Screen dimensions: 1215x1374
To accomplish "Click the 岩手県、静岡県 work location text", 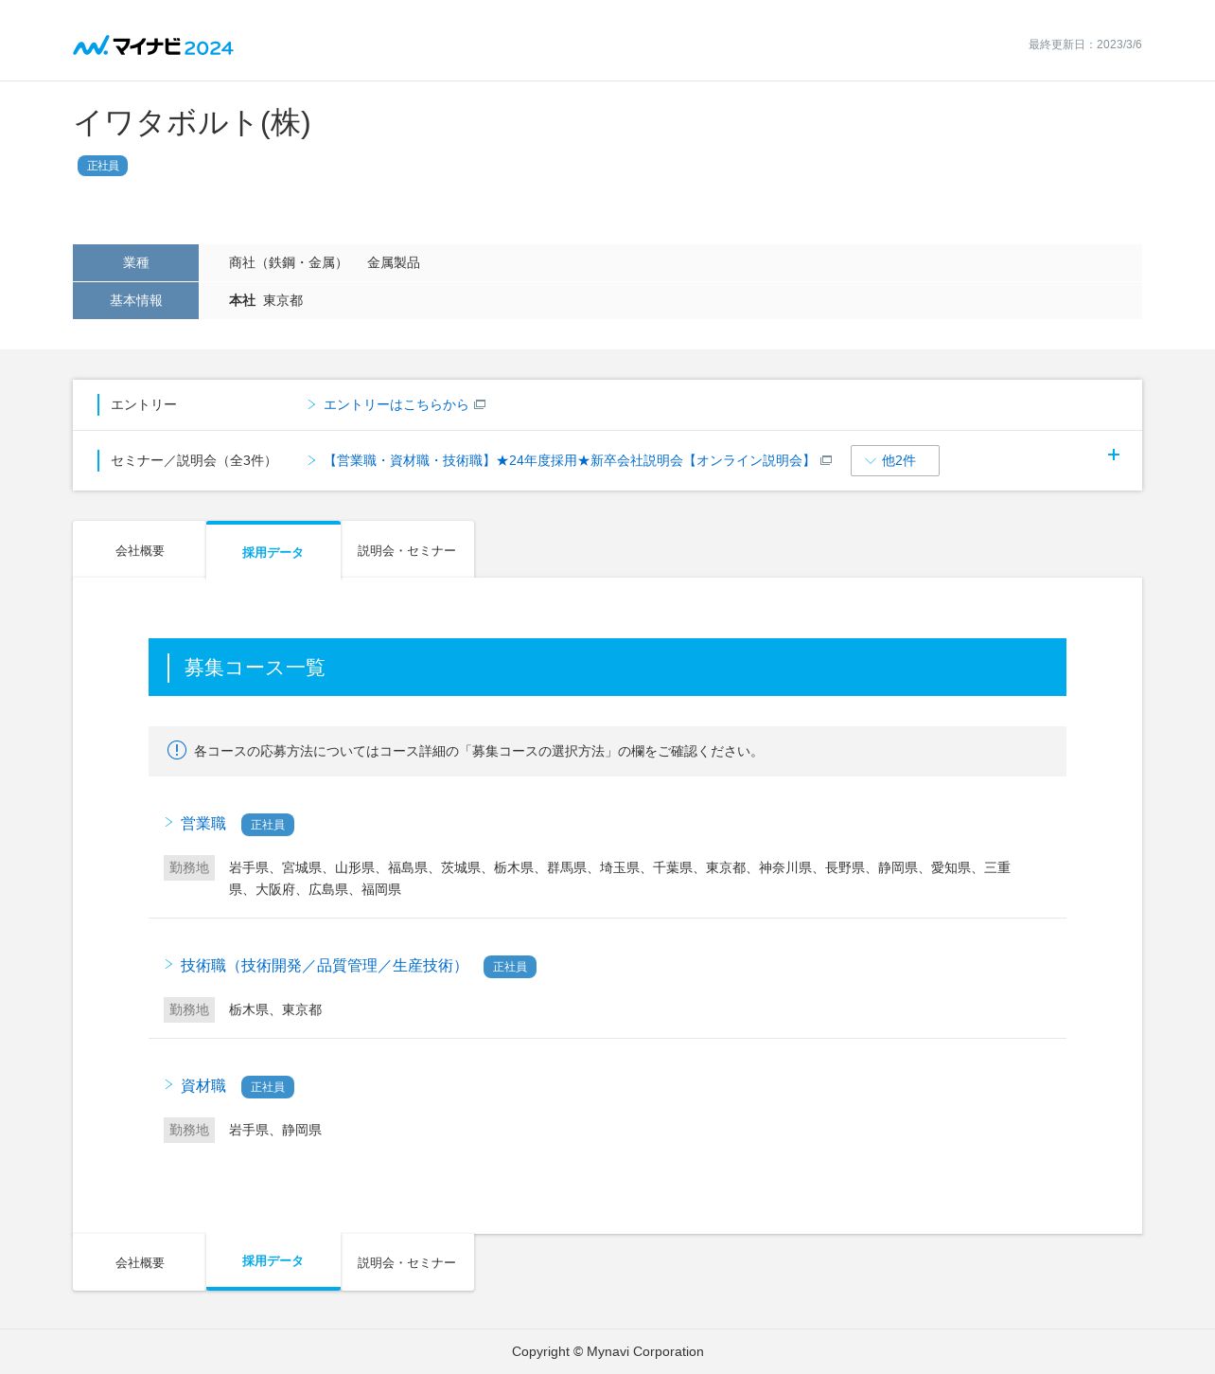I will coord(275,1131).
